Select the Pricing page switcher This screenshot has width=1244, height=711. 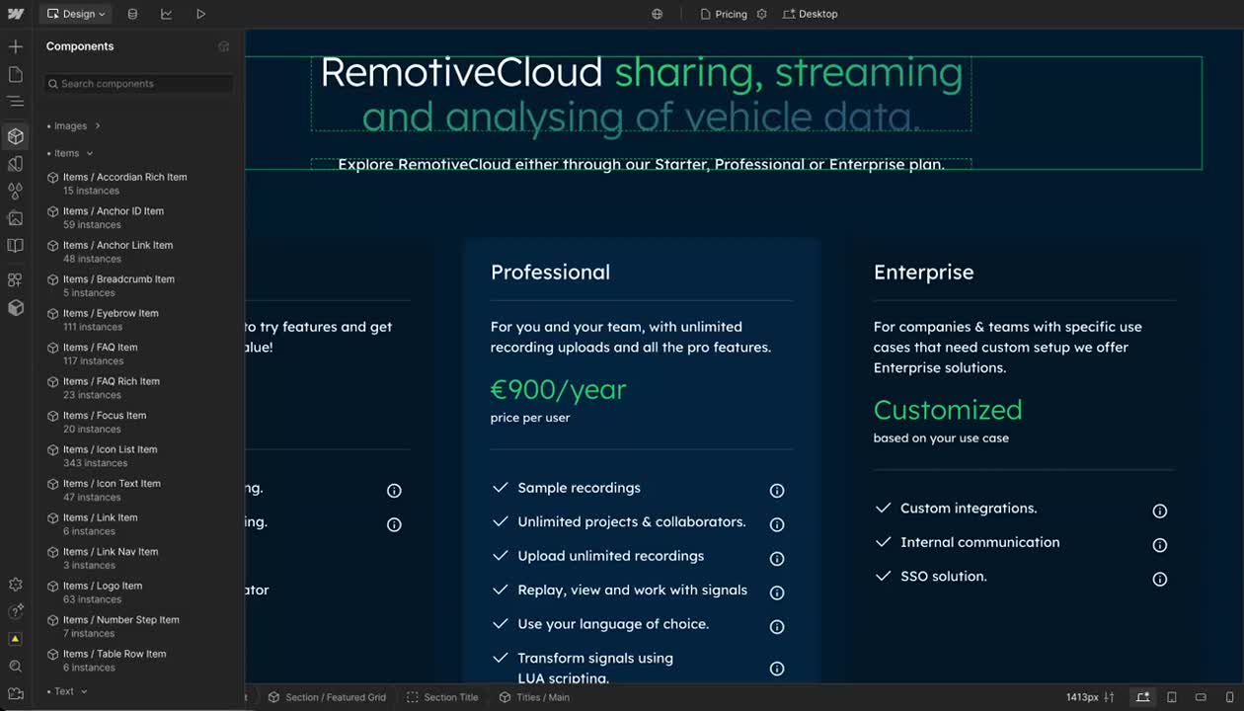click(724, 14)
